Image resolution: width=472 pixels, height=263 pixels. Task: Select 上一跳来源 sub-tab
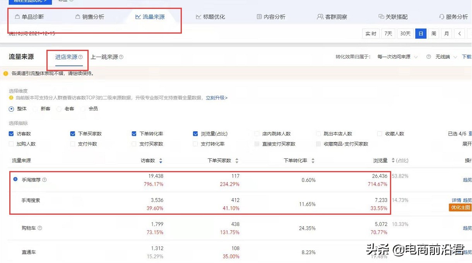[104, 57]
